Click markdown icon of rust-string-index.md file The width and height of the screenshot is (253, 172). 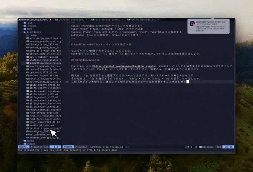click(28, 113)
